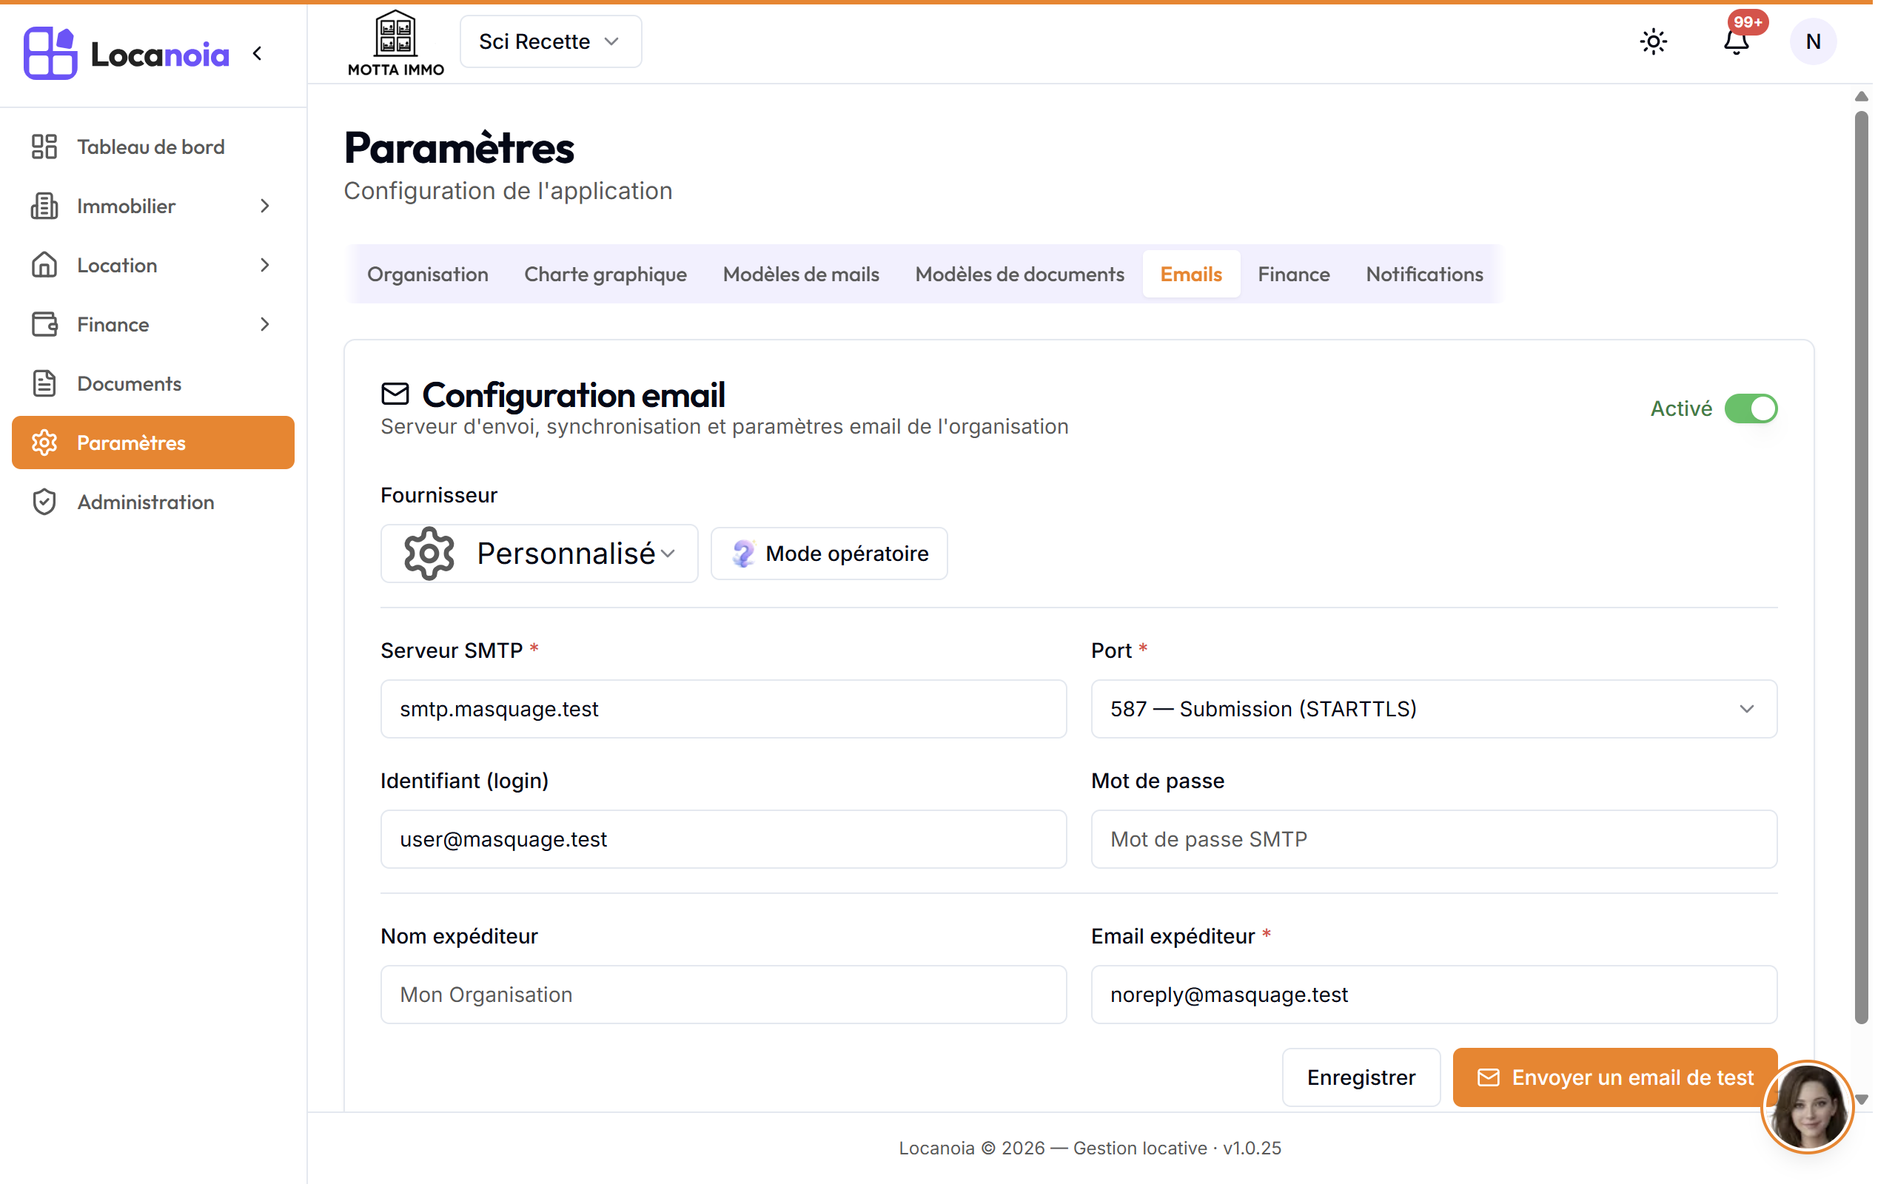Toggle light theme sun icon
Image resolution: width=1895 pixels, height=1184 pixels.
1653,41
